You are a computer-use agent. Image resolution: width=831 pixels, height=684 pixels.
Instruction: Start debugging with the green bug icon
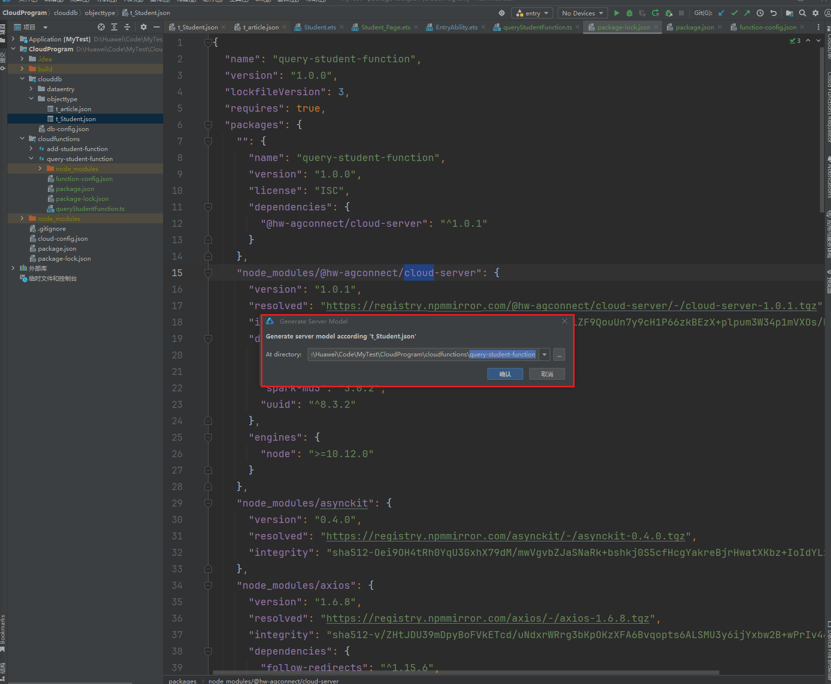point(629,13)
